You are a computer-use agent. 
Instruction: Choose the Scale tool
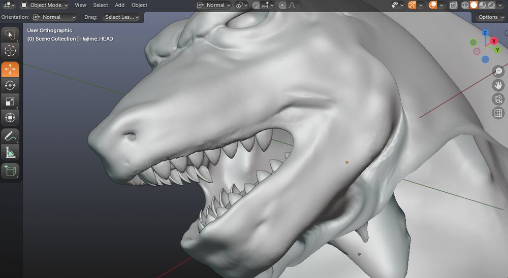(x=10, y=101)
